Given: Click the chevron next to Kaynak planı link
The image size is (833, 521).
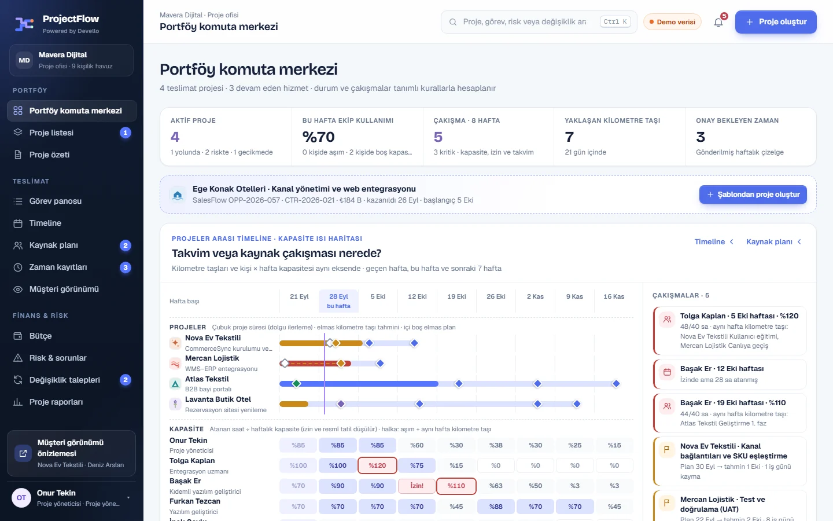Looking at the screenshot, I should [799, 242].
